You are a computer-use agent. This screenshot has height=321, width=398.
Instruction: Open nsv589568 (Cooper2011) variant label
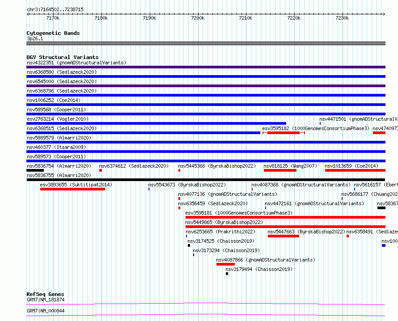tap(56, 110)
